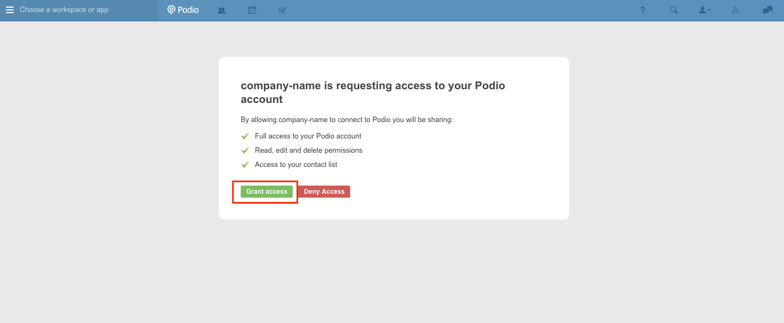Viewport: 784px width, 323px height.
Task: Open the Connections people icon
Action: tap(222, 10)
